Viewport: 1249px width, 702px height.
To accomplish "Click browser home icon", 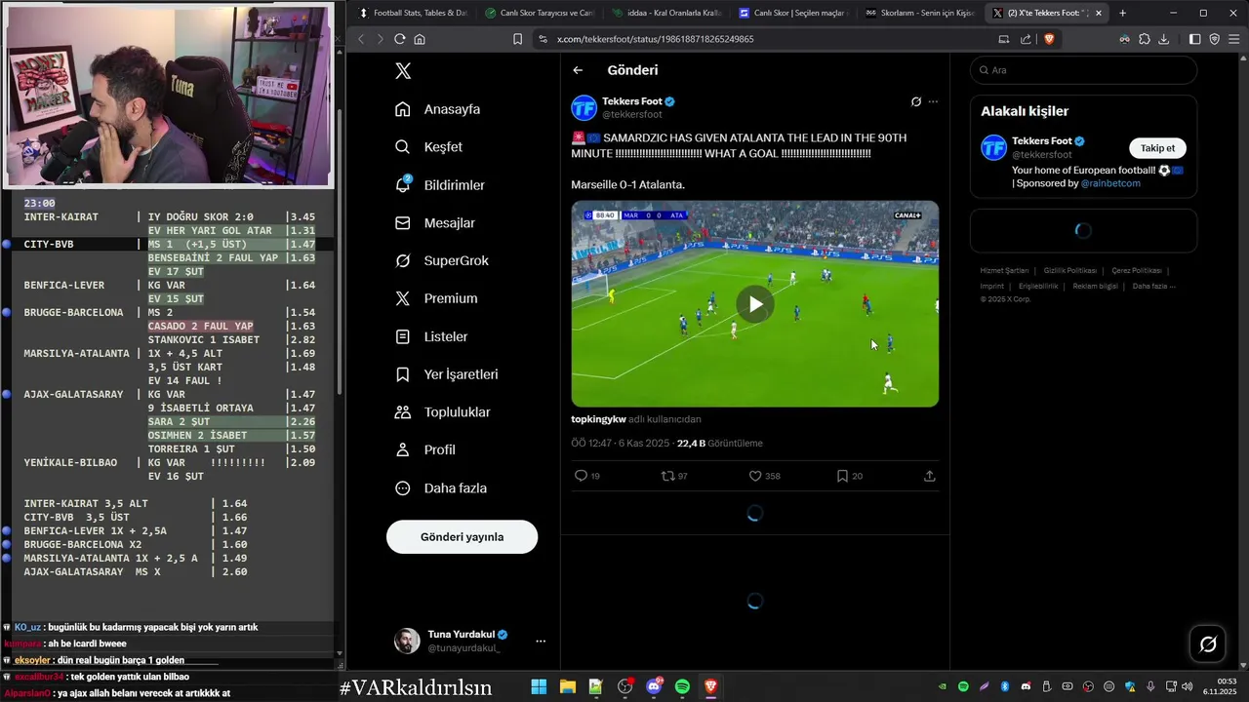I will click(420, 39).
